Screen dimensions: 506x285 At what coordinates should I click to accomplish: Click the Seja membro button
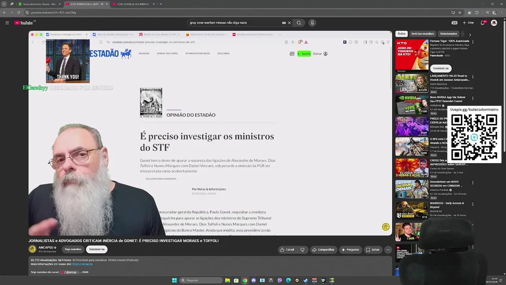[73, 249]
